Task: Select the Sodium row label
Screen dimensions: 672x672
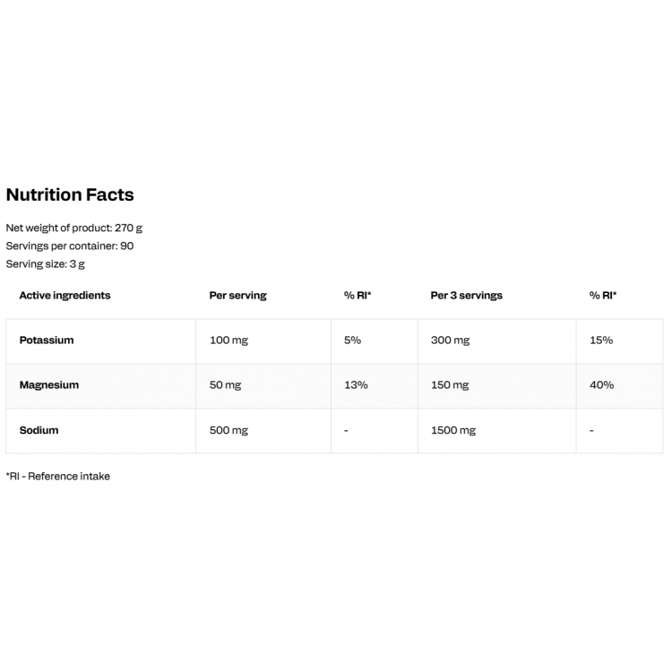Action: (x=39, y=430)
